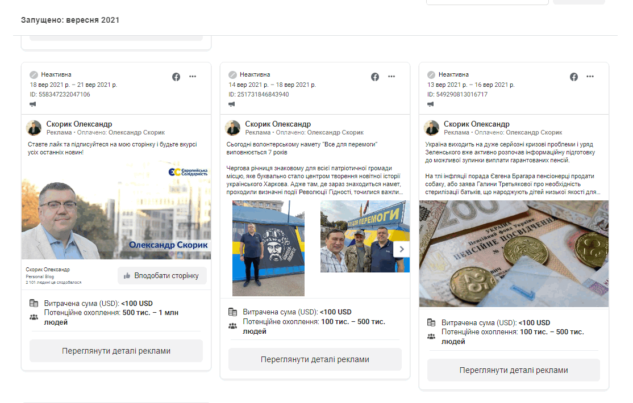Viewport: 633px width, 403px height.
Task: Open three-dot menu on first ad card
Action: (193, 77)
